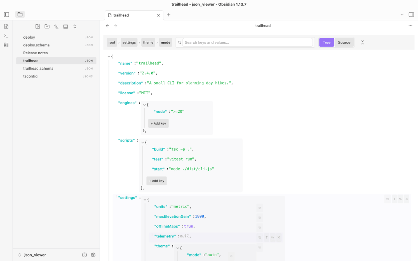
Task: Change type of "telemetry" with T icon
Action: click(266, 238)
